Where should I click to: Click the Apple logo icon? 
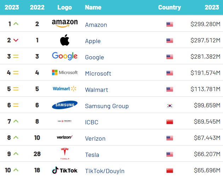point(65,40)
